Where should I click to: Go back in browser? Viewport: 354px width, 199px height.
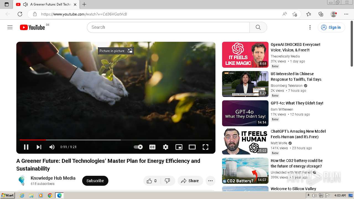(x=8, y=14)
